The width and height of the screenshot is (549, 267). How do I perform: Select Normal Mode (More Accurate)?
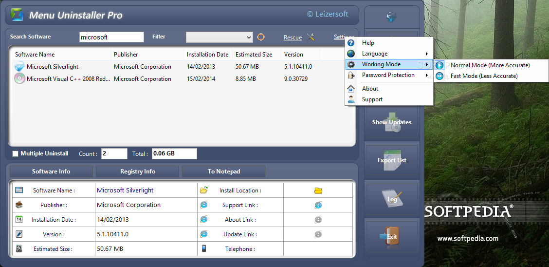pos(491,65)
